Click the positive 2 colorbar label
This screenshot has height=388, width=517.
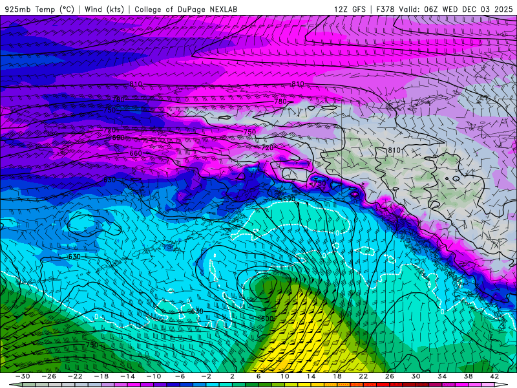[232, 376]
